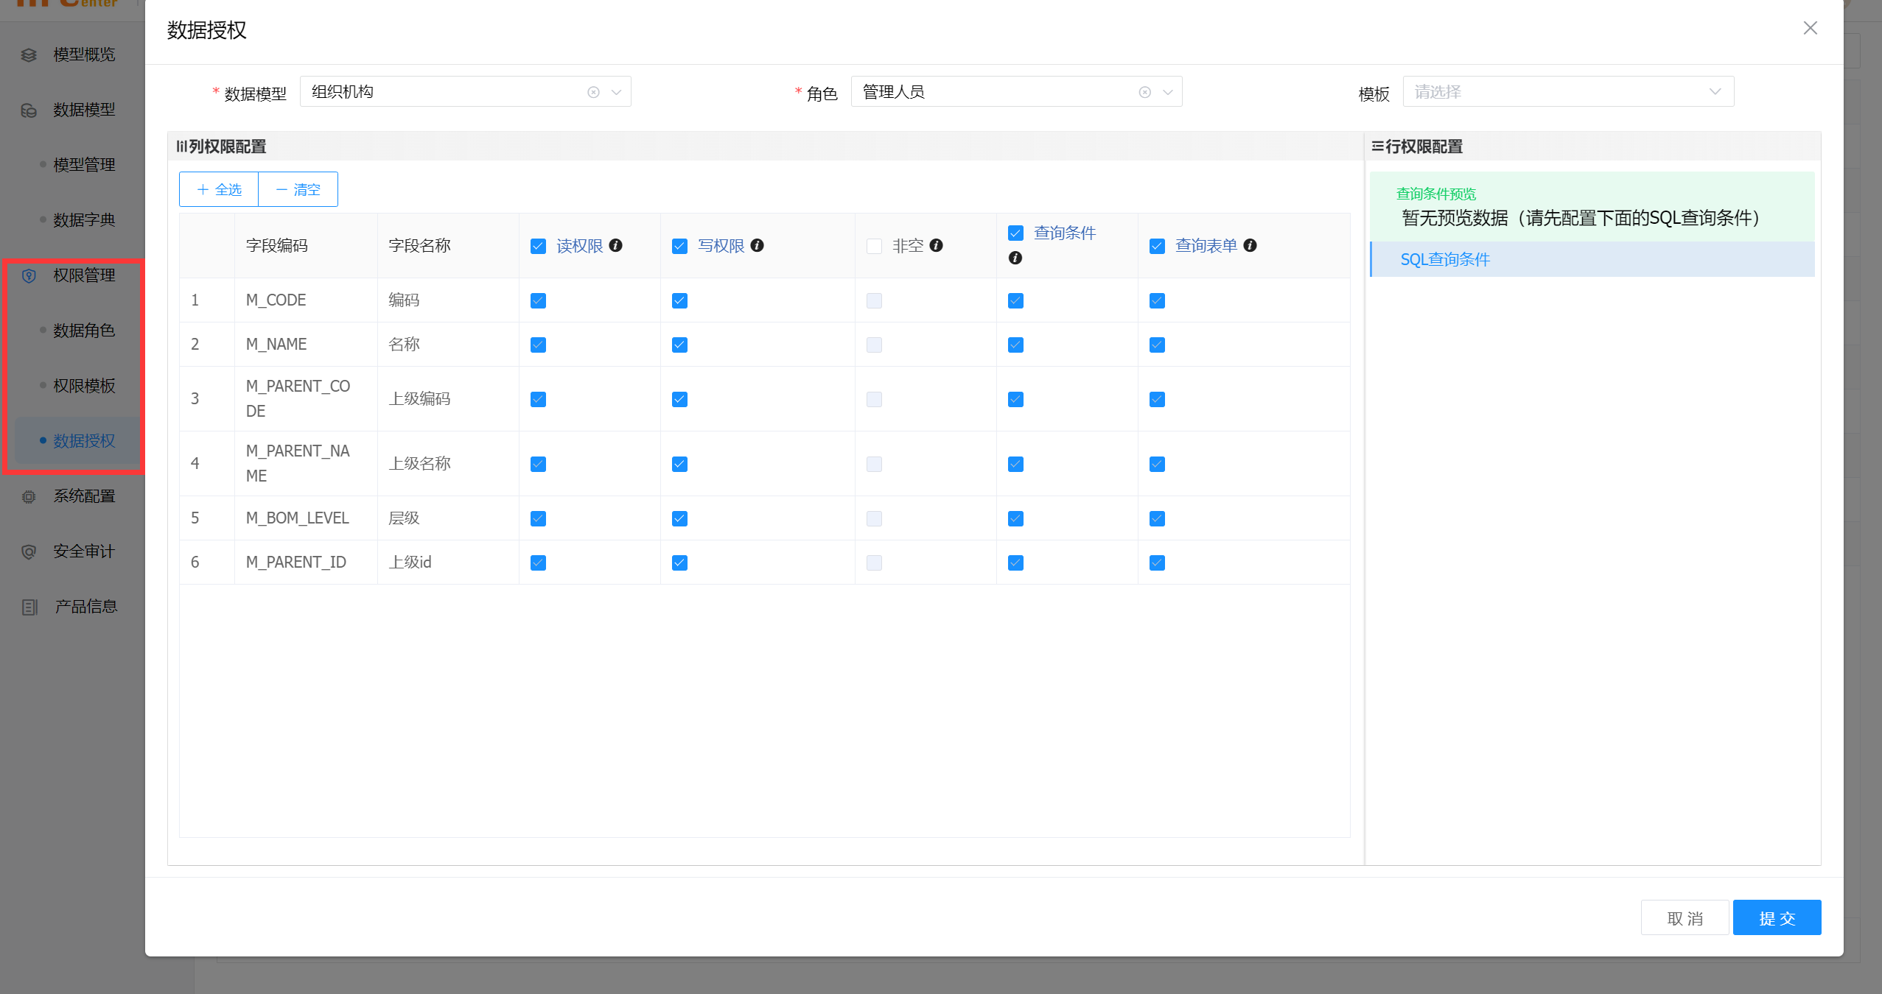Uncheck write permission for M_NAME row

(x=679, y=345)
